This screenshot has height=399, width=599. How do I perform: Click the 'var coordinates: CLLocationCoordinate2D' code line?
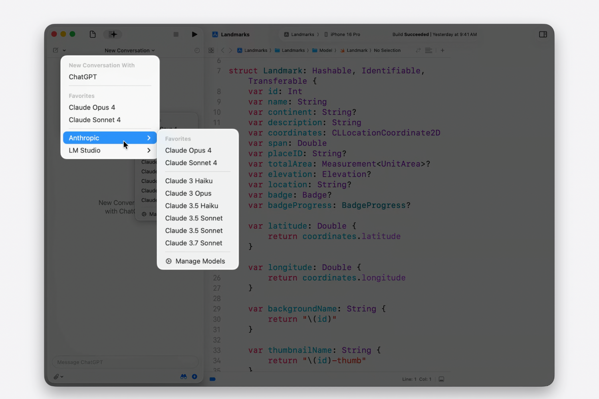pos(344,133)
